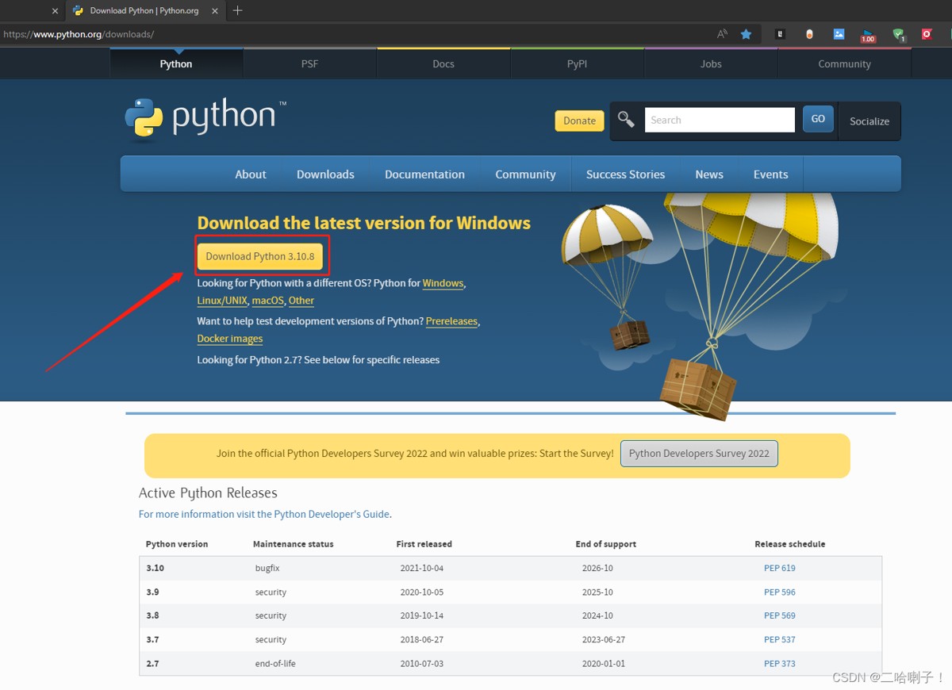Open the green shield extension icon
952x690 pixels.
tap(898, 34)
